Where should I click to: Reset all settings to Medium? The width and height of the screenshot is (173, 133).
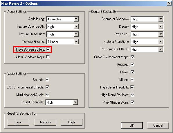[45, 122]
